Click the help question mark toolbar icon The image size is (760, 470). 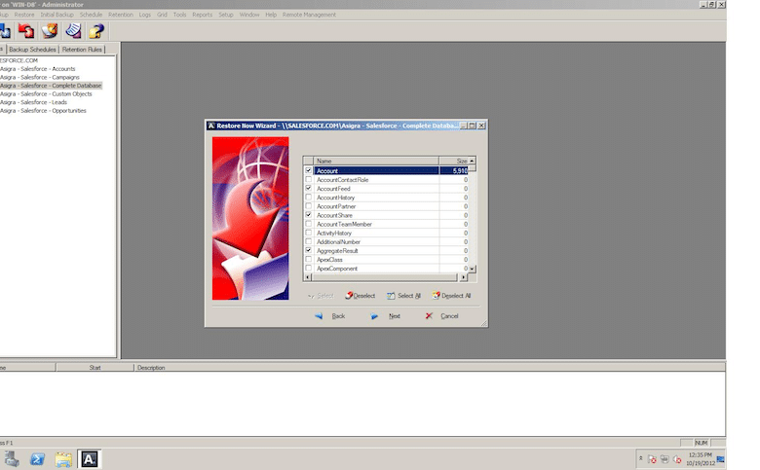[x=95, y=31]
